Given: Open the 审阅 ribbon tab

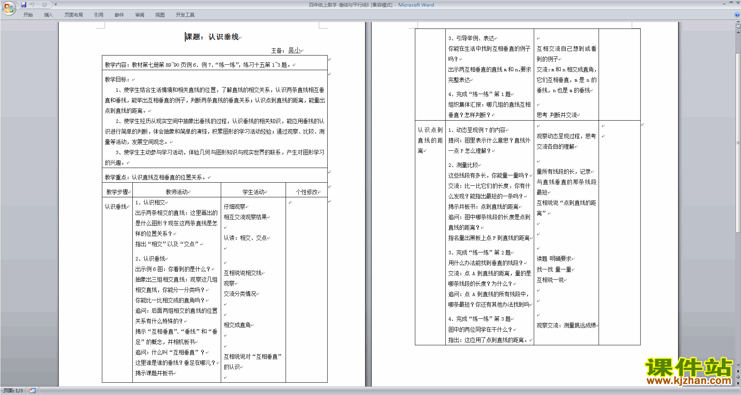Looking at the screenshot, I should [140, 15].
